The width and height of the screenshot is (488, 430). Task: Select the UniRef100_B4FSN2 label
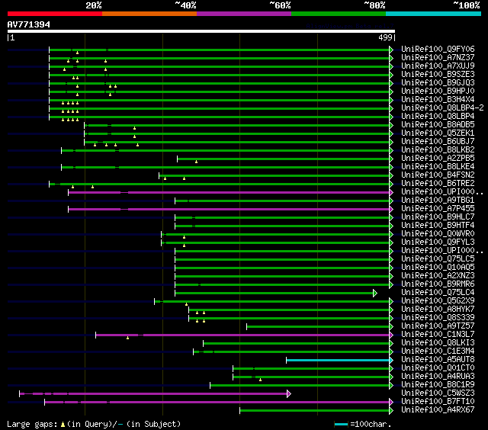(438, 175)
